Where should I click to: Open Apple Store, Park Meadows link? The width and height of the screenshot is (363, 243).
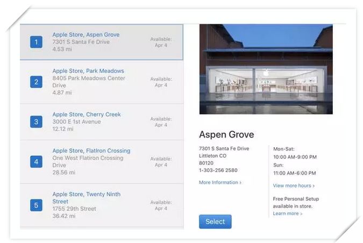[x=88, y=71]
